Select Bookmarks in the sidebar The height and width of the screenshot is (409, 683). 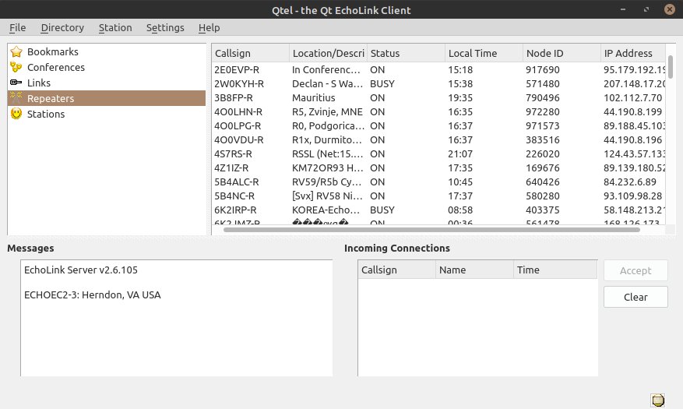[x=106, y=51]
